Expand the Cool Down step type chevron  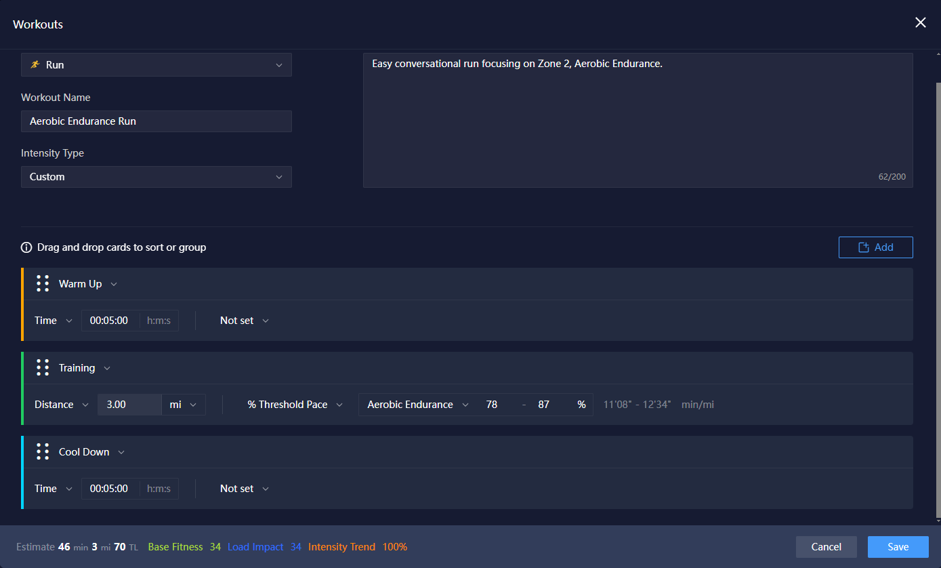(121, 452)
